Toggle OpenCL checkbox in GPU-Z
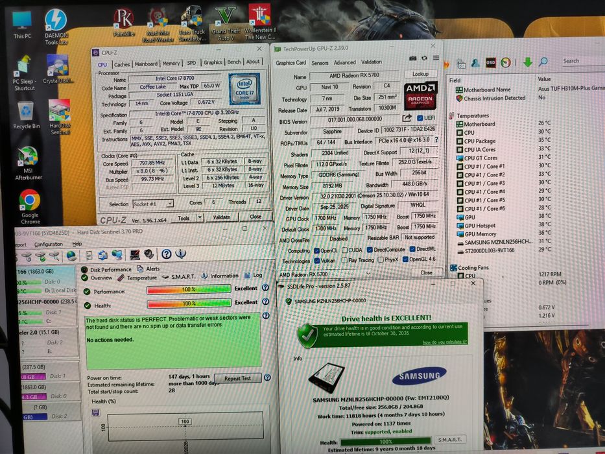The width and height of the screenshot is (605, 454). click(317, 250)
